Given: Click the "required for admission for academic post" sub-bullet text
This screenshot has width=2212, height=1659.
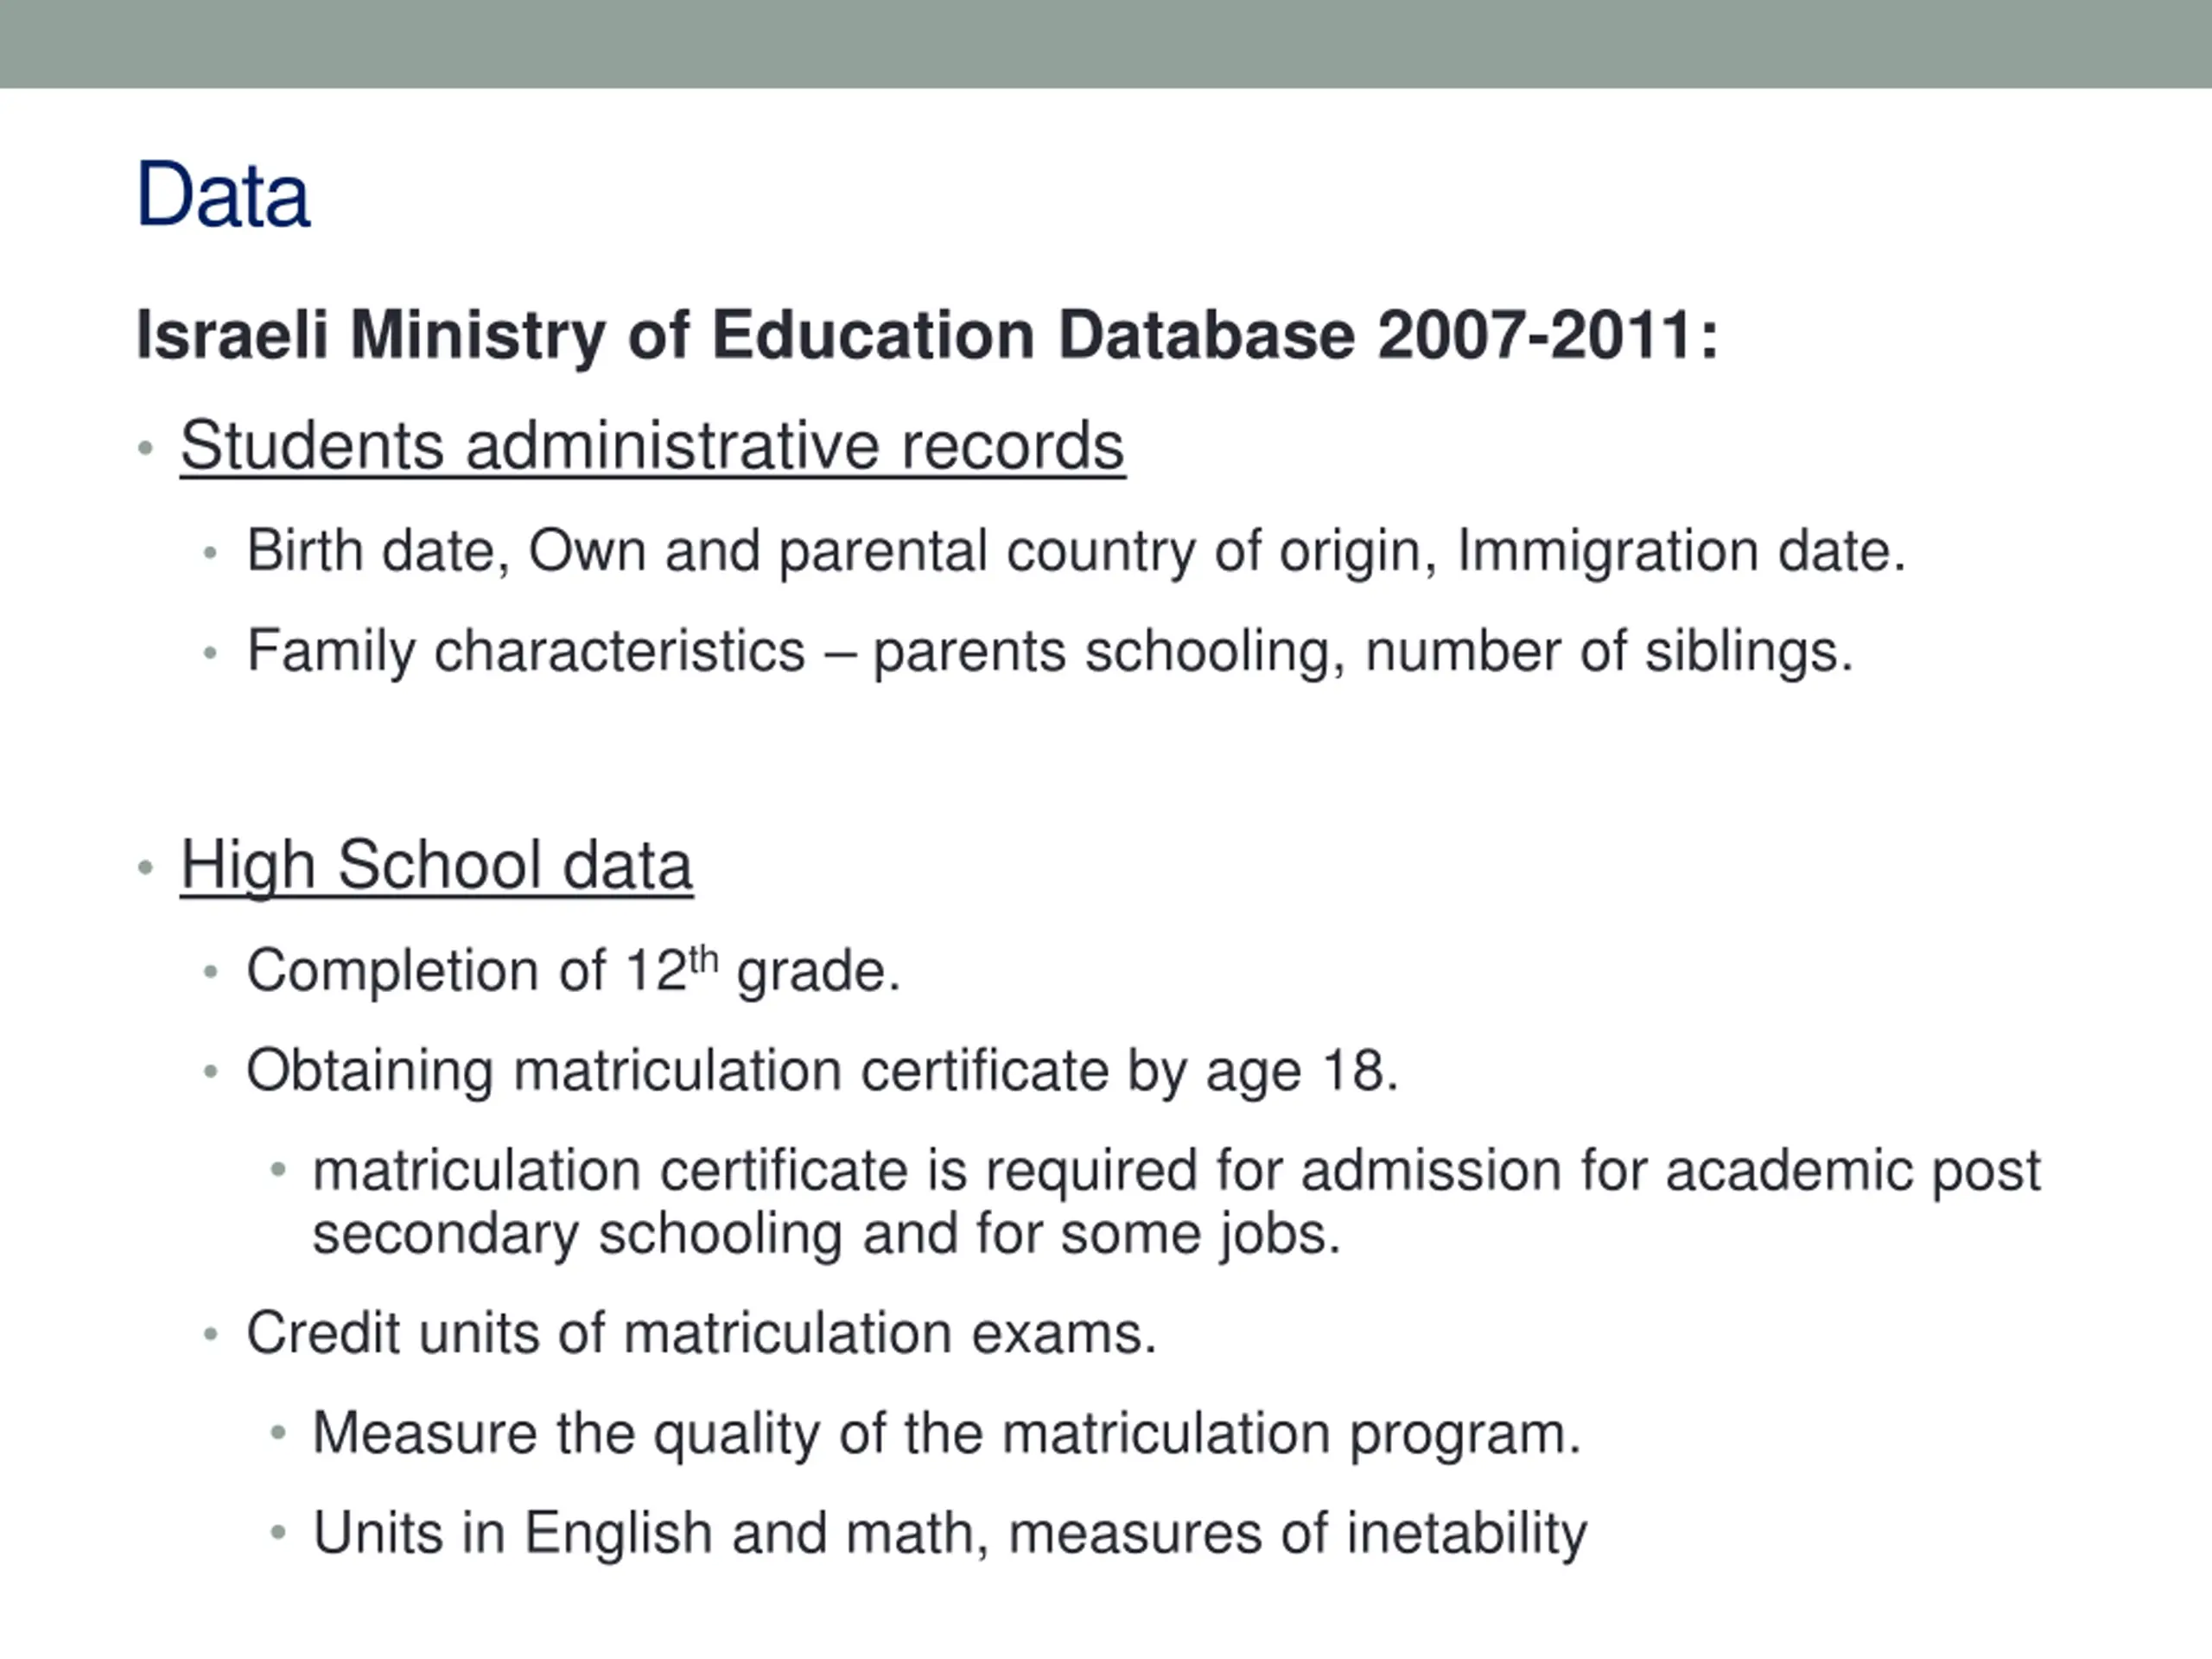Looking at the screenshot, I should coord(1176,1171).
